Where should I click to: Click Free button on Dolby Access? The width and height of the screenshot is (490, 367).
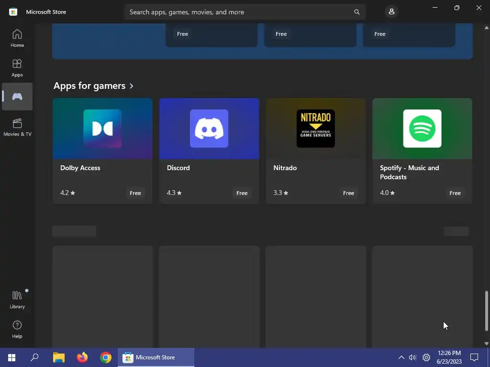point(135,193)
